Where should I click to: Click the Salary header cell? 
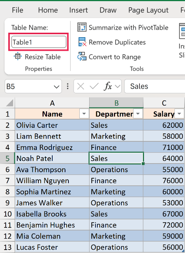click(x=164, y=114)
